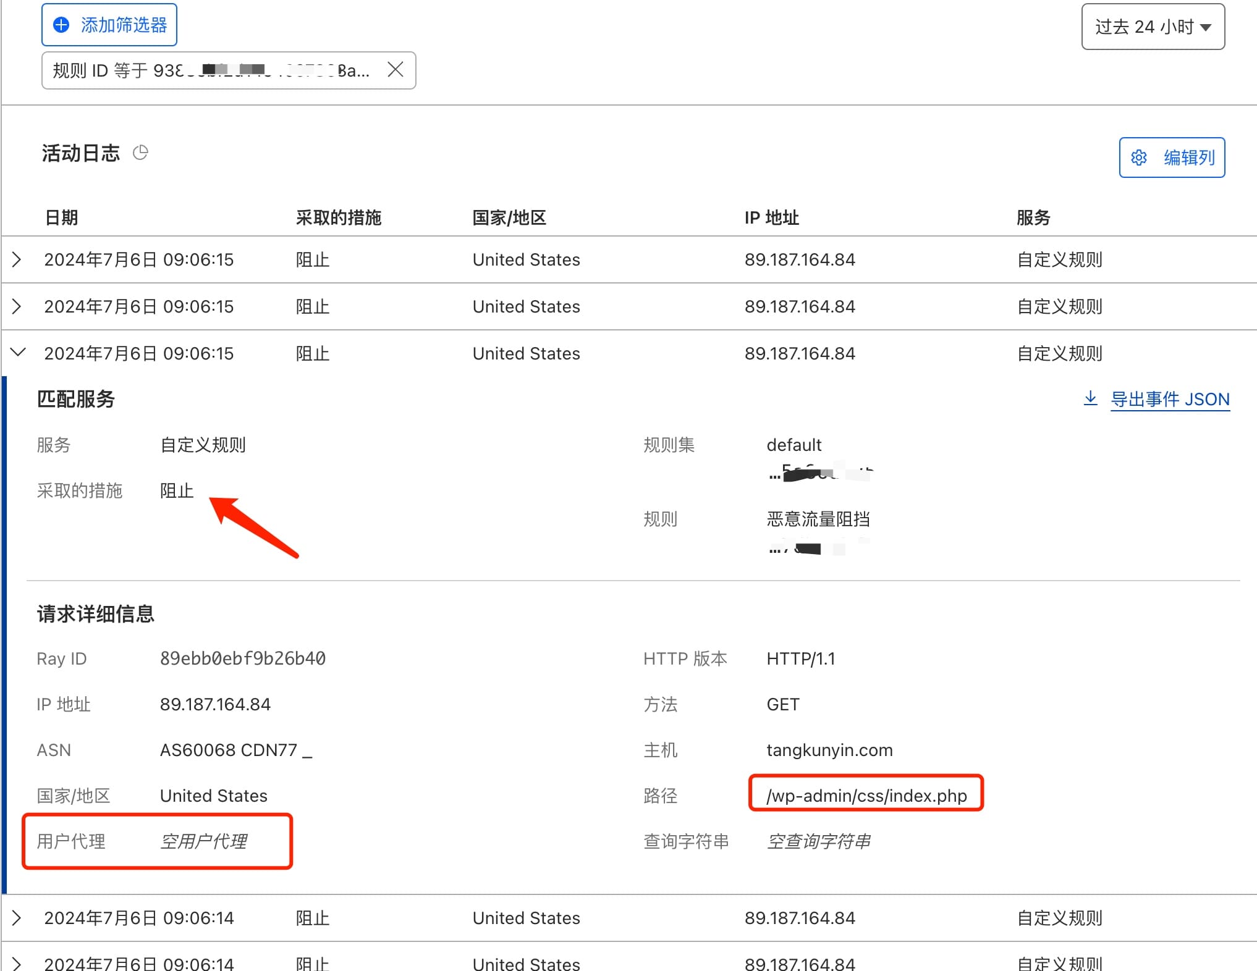Click the 导出事件 JSON link
This screenshot has width=1257, height=971.
pyautogui.click(x=1170, y=400)
